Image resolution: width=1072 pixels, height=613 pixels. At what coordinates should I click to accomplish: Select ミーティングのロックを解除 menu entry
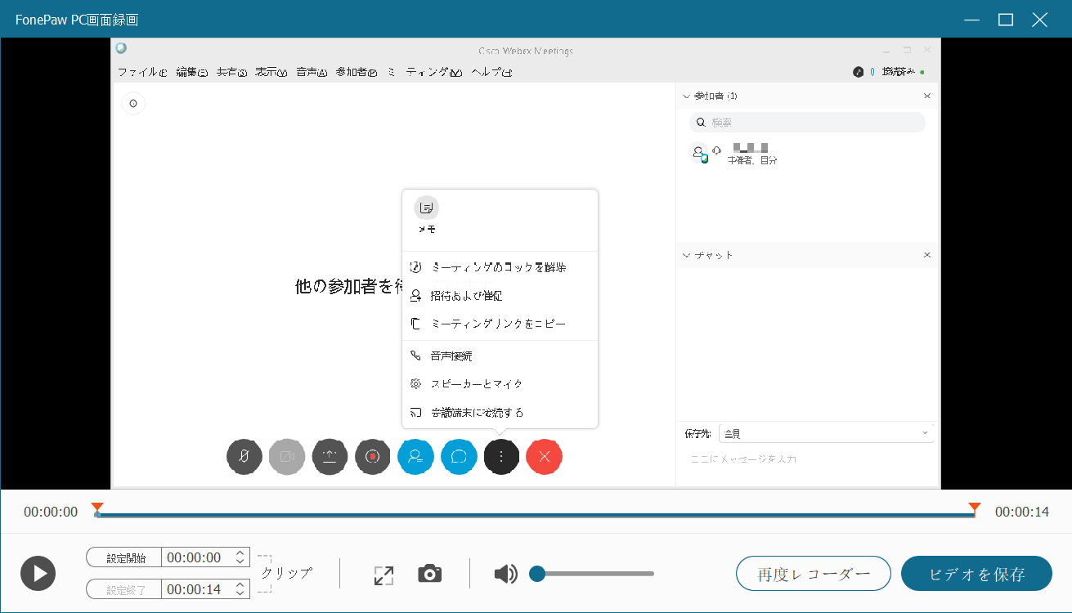(x=500, y=267)
